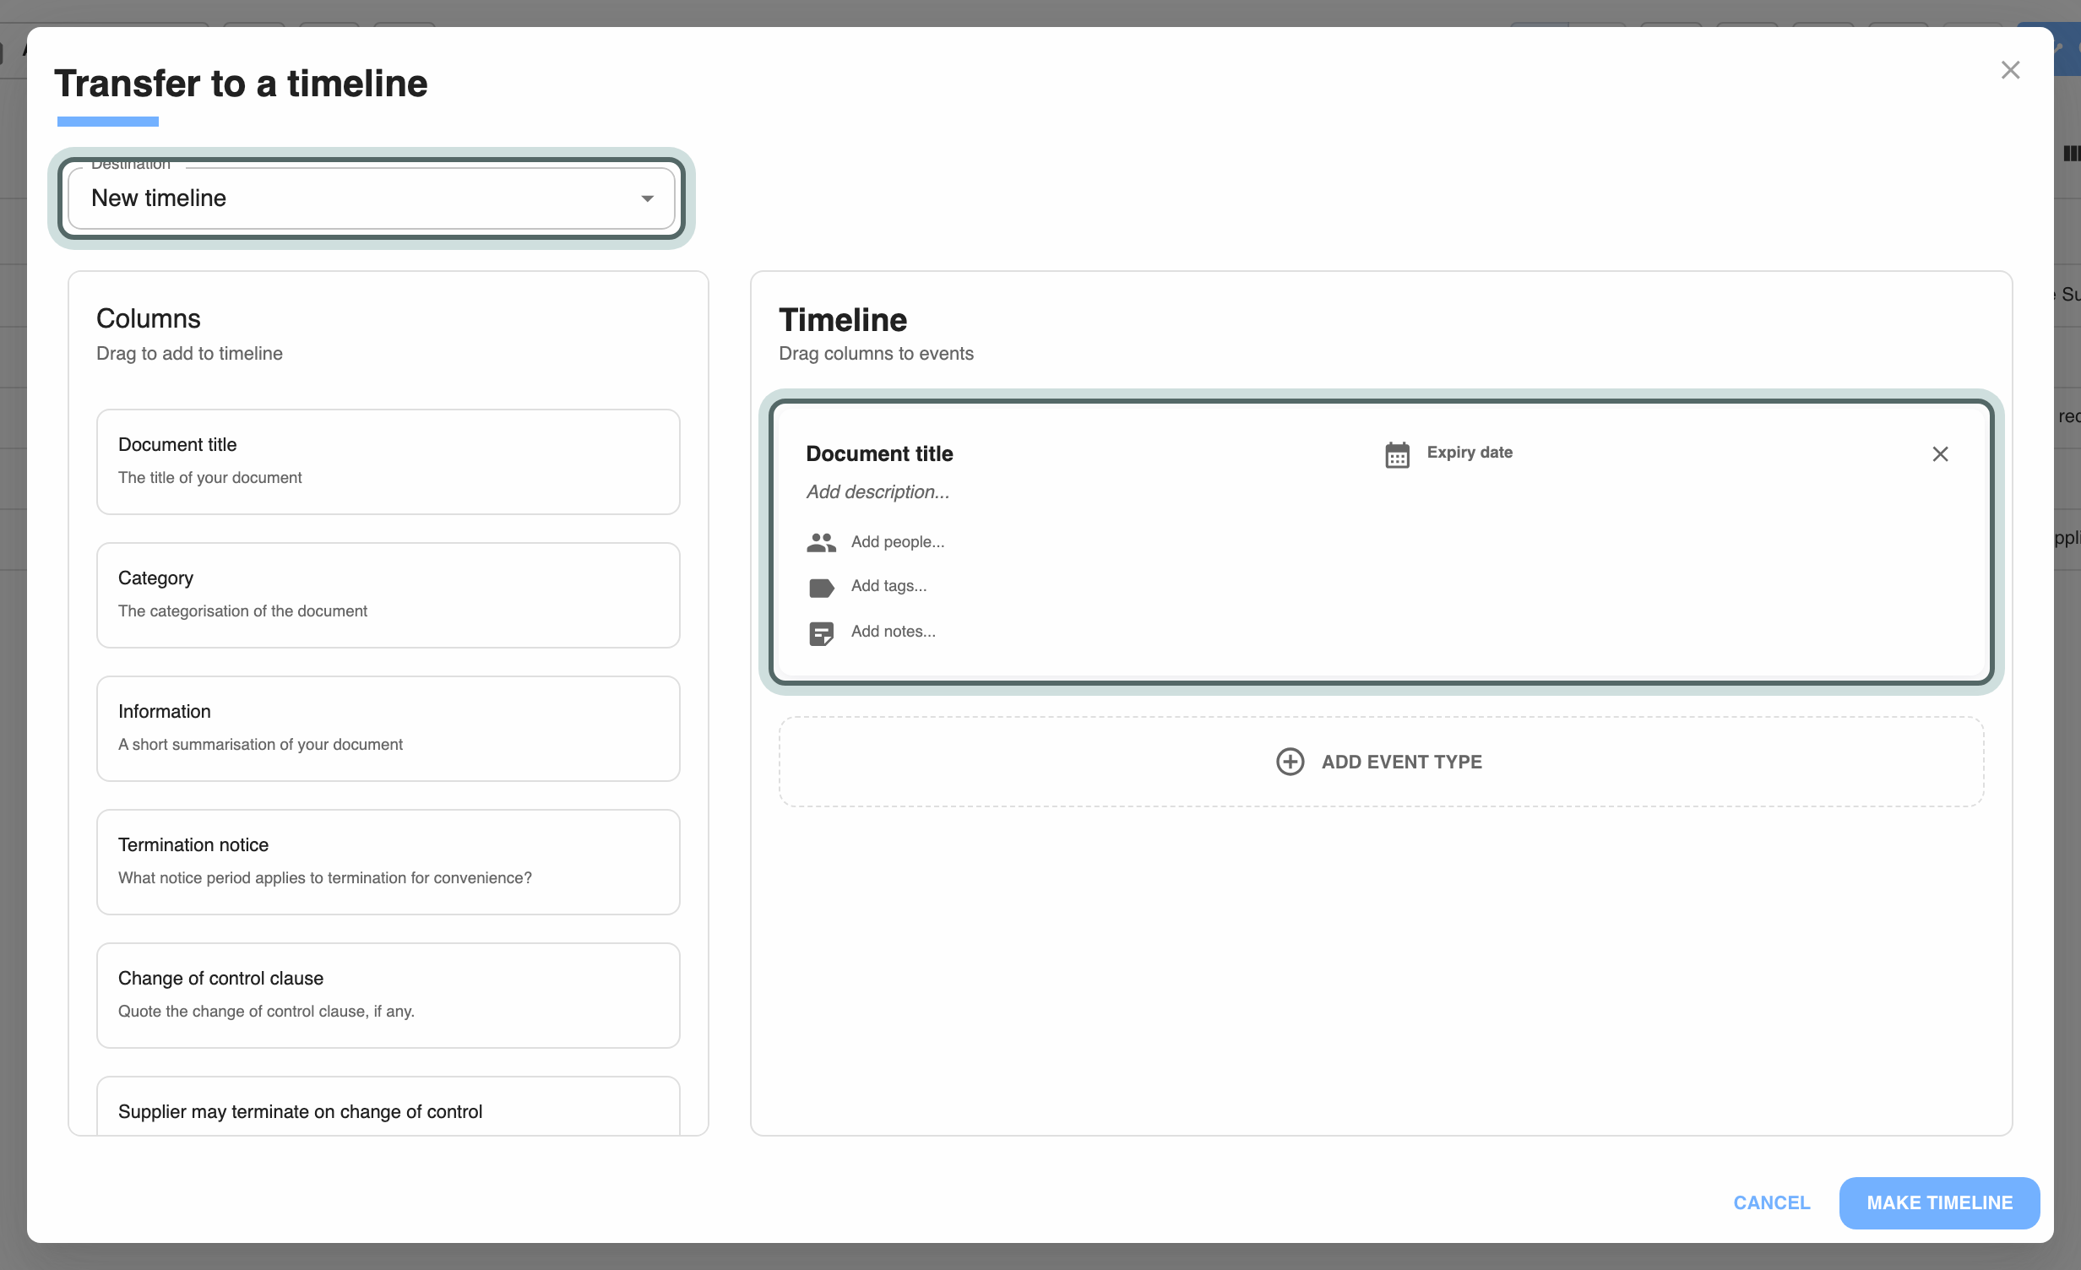The image size is (2081, 1270).
Task: Click CANCEL to dismiss the dialog
Action: [1771, 1202]
